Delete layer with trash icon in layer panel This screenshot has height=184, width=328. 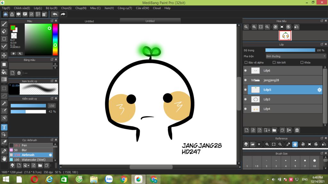[297, 130]
